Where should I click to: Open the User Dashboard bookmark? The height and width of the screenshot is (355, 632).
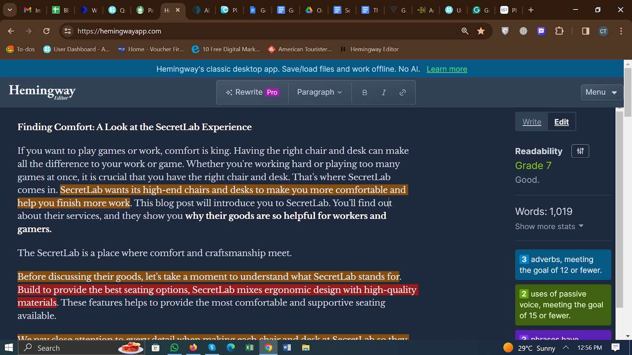click(76, 49)
